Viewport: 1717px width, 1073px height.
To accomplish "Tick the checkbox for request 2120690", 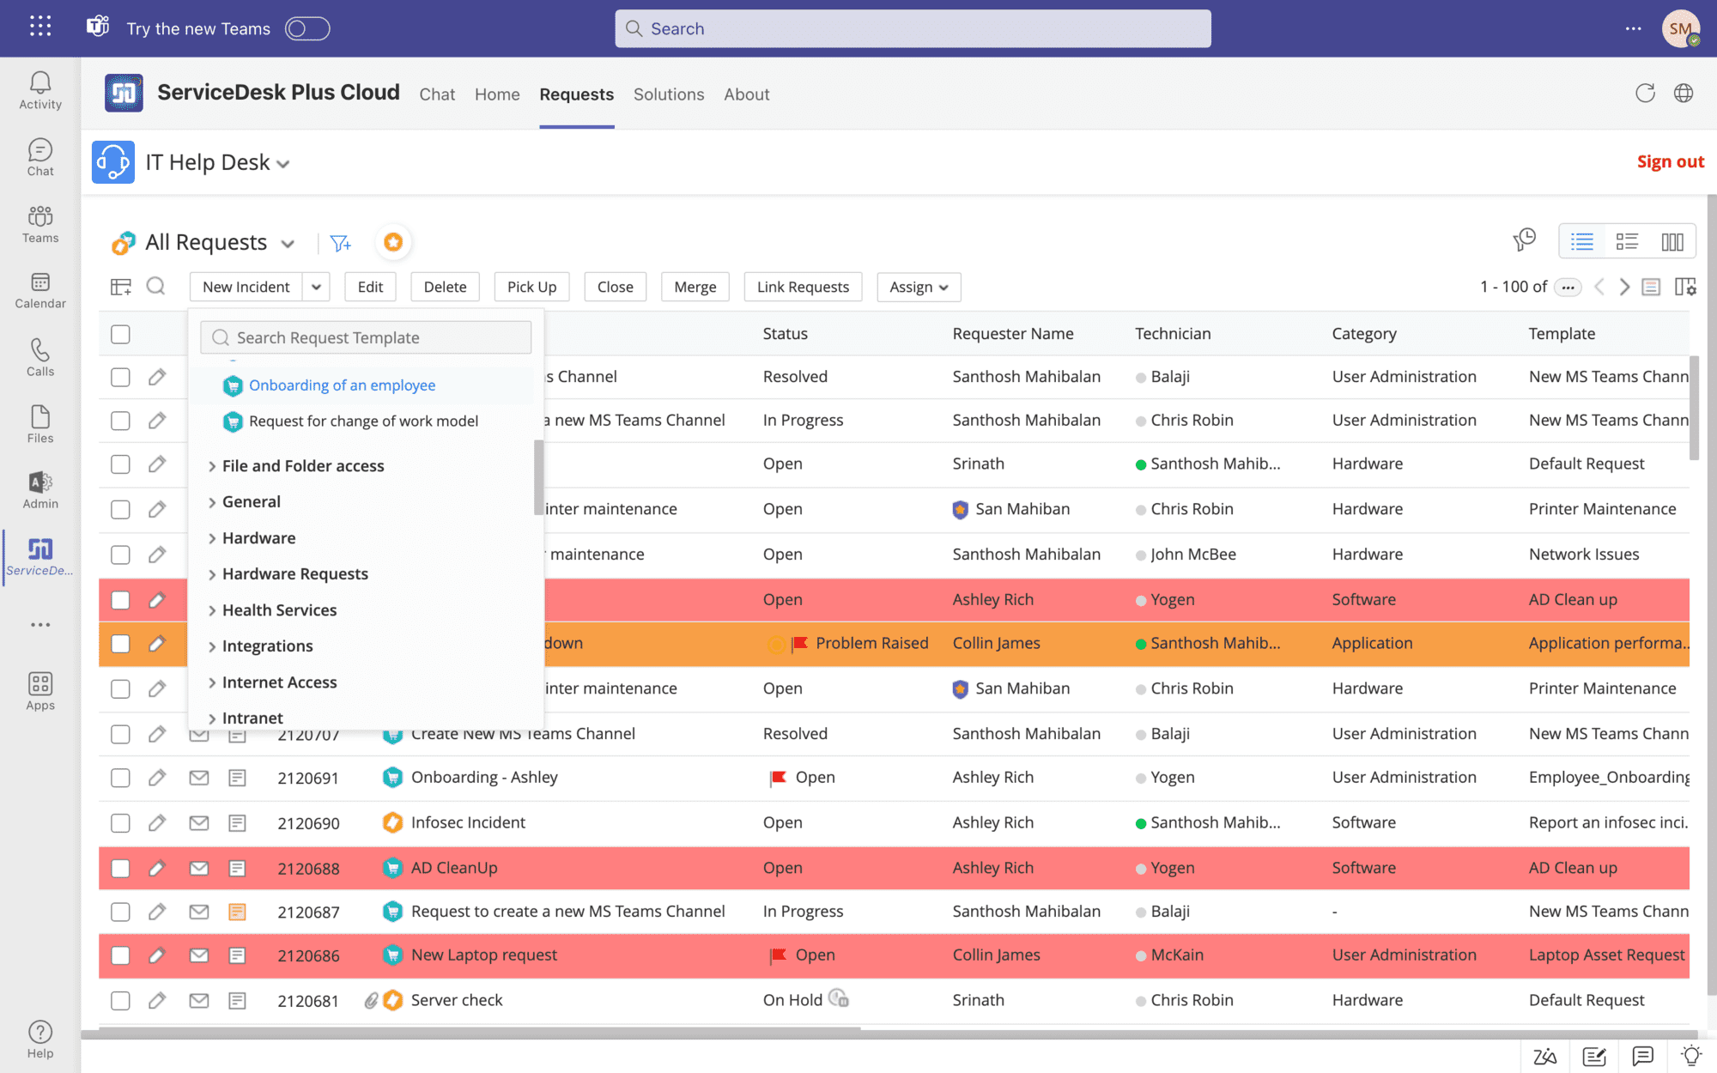I will pyautogui.click(x=120, y=823).
